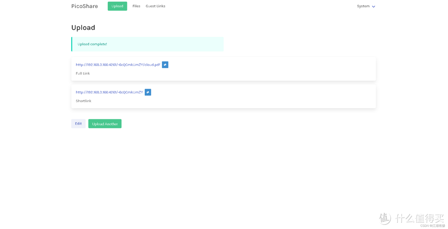
Task: Copy the full link to clipboard
Action: coord(165,65)
